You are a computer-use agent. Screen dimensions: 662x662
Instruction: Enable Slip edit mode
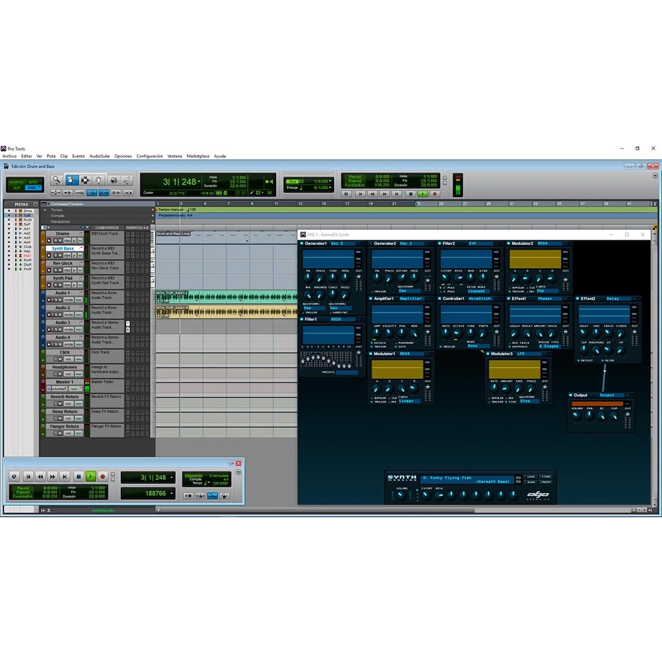tap(16, 187)
